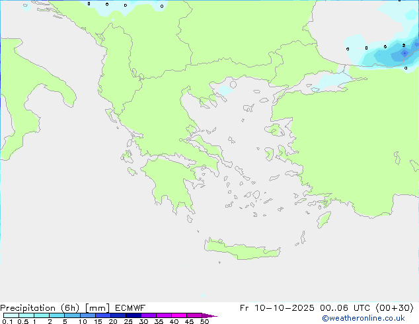Click the 40–45 mm magenta legend swatch
This screenshot has width=419, height=324.
[x=179, y=315]
